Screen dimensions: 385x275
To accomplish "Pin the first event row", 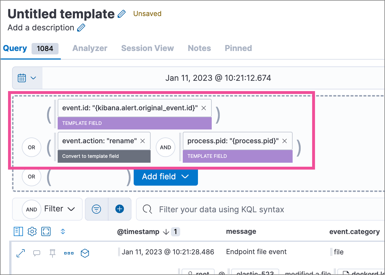I will (52, 253).
